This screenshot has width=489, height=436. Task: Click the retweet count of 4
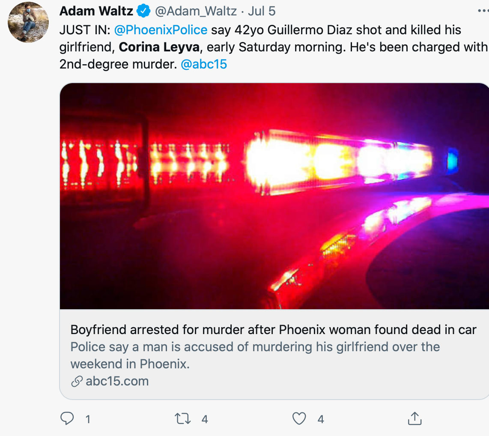tap(205, 419)
